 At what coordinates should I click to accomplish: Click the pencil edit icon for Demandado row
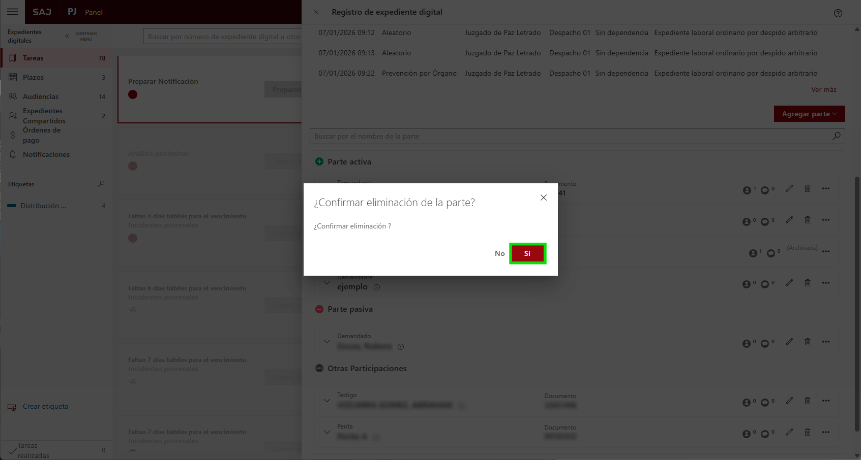click(789, 342)
